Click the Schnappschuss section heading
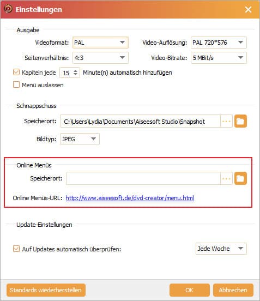This screenshot has height=301, width=260. tap(37, 106)
